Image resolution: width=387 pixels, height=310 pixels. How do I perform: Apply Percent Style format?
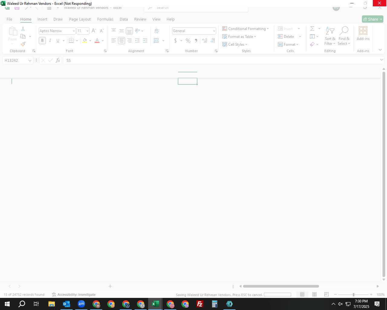pyautogui.click(x=188, y=41)
